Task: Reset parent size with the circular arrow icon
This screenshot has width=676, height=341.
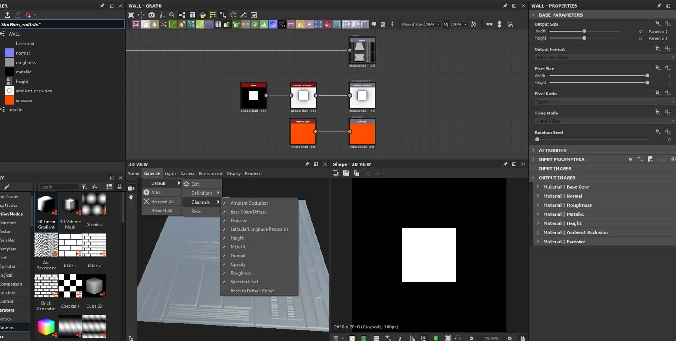Action: [x=474, y=24]
